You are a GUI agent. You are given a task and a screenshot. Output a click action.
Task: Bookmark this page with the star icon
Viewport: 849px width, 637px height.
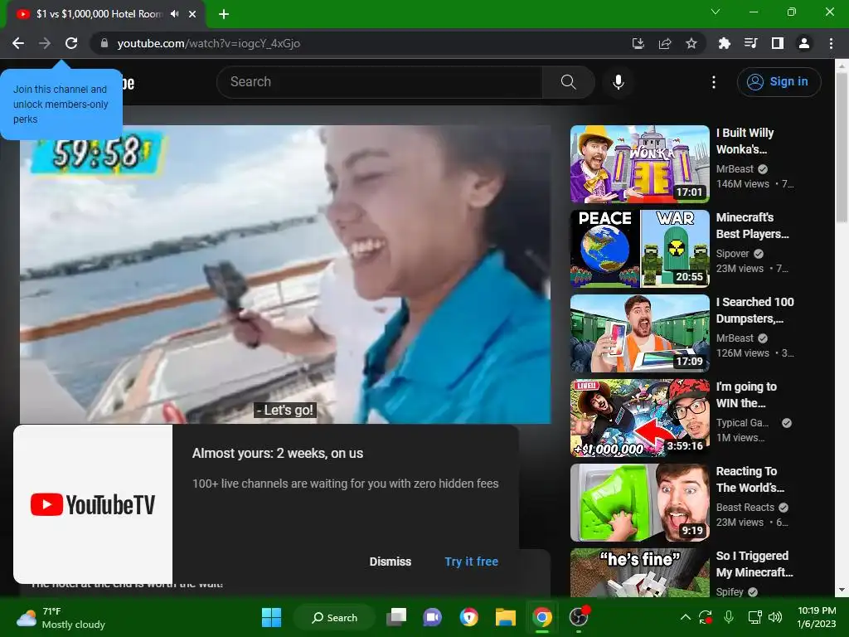(x=691, y=43)
